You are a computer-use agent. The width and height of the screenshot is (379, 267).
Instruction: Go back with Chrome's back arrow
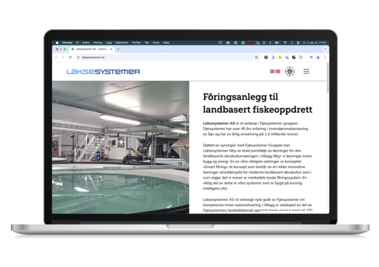tap(56, 58)
